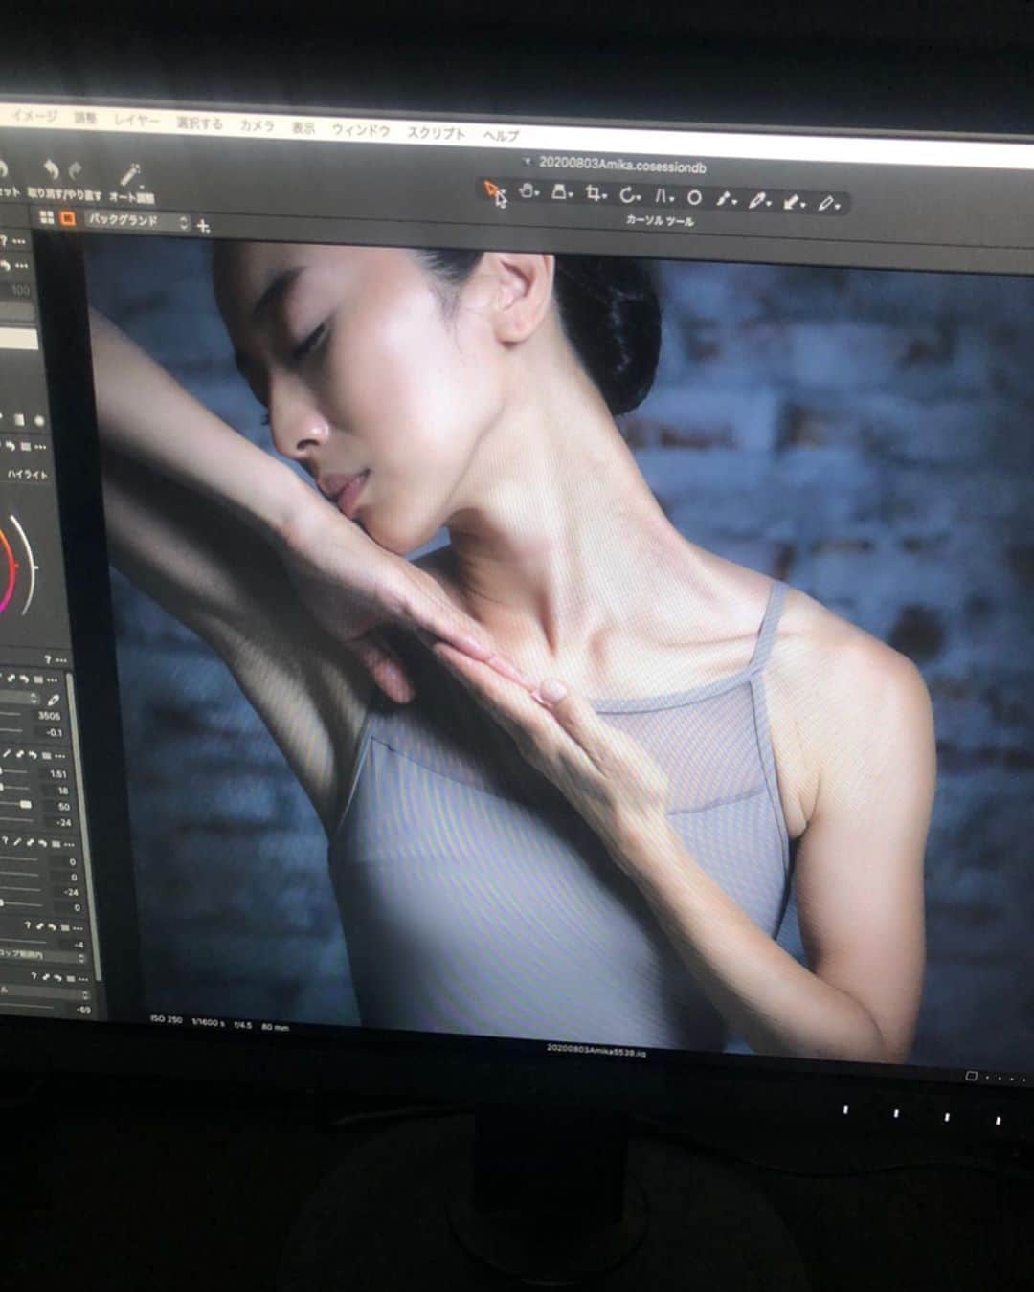The width and height of the screenshot is (1034, 1292).
Task: Open the クリップ範囲内 dropdown
Action: point(43,956)
